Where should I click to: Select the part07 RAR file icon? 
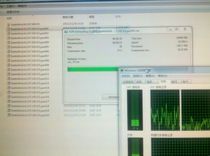[9, 56]
